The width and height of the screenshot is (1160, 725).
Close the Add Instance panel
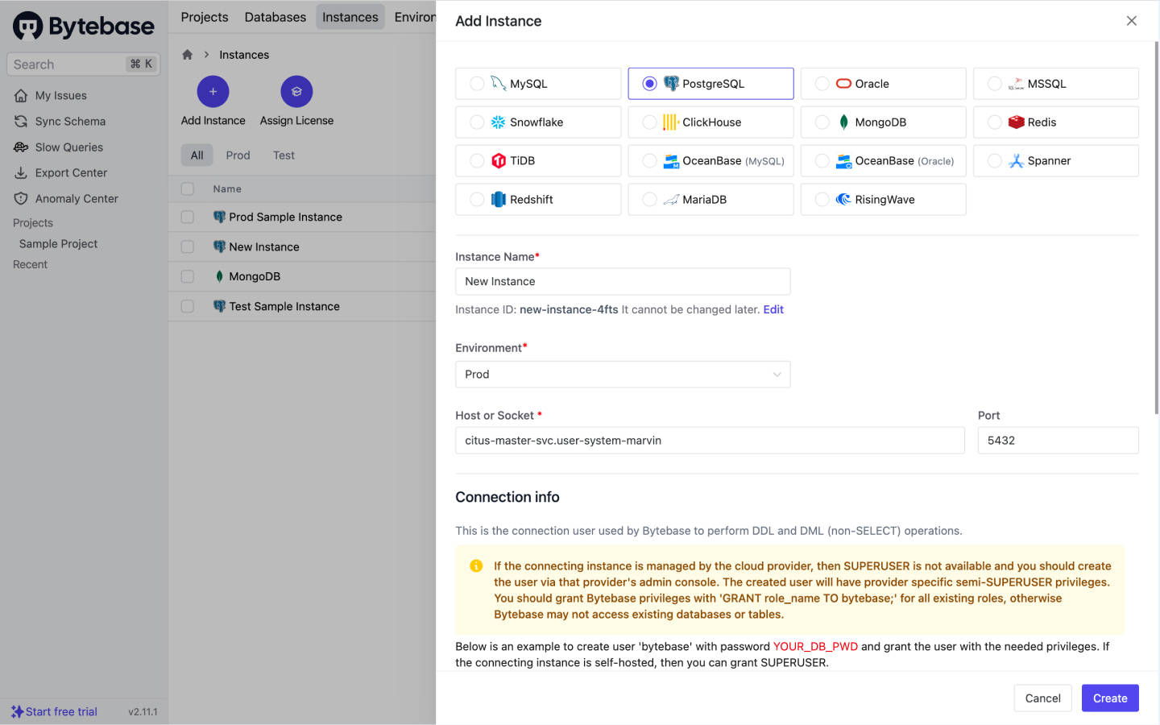click(x=1131, y=21)
